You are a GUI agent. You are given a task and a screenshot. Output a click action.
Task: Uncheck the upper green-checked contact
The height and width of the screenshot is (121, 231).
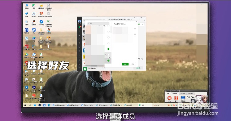pyautogui.click(x=108, y=49)
